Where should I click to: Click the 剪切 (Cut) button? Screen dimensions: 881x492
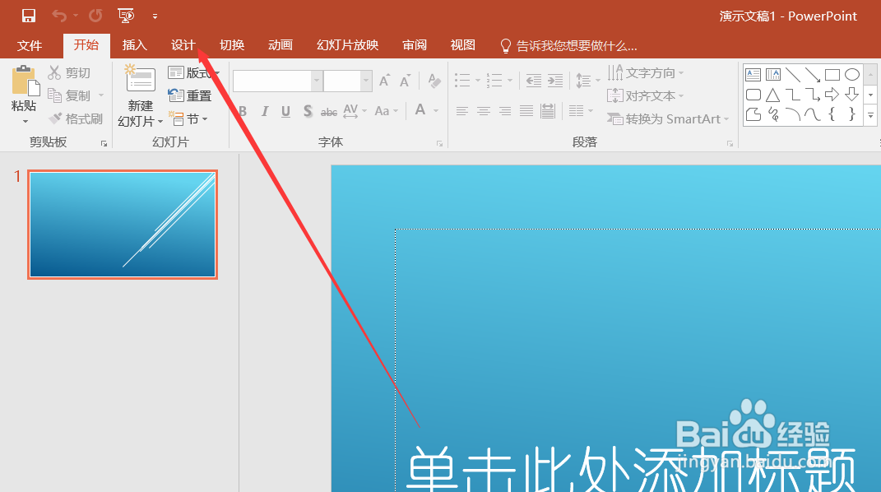pyautogui.click(x=69, y=72)
